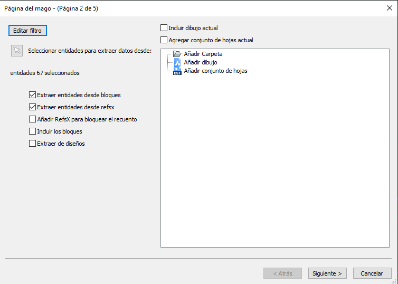Viewport: 398px width, 284px height.
Task: Click the resize grip in the dialog corner
Action: point(394,281)
